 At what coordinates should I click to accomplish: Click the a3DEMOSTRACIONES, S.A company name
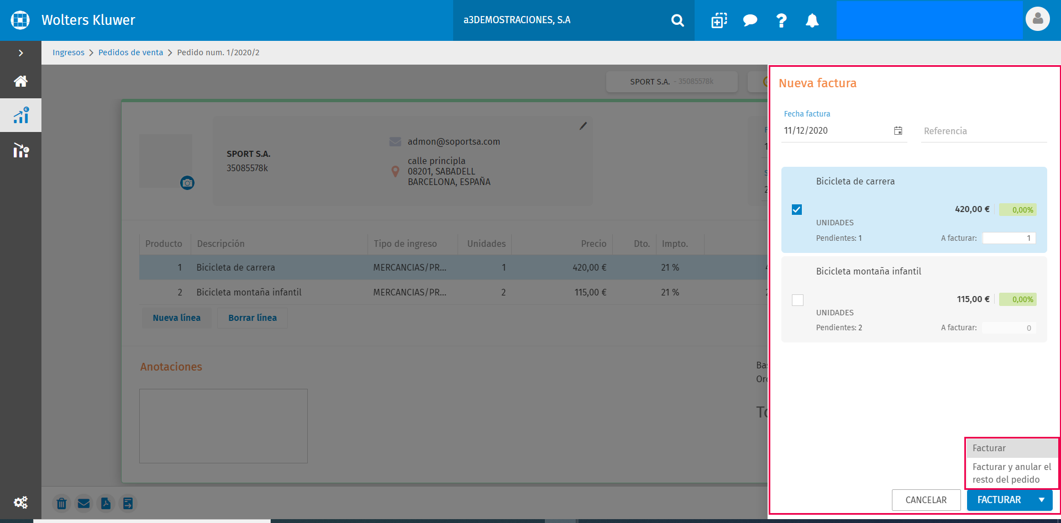click(x=517, y=20)
